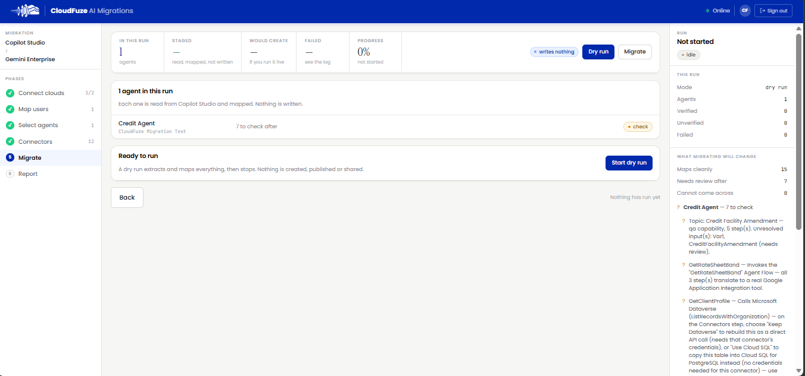Click the 'Unverified' count row
Image resolution: width=805 pixels, height=376 pixels.
coord(732,123)
